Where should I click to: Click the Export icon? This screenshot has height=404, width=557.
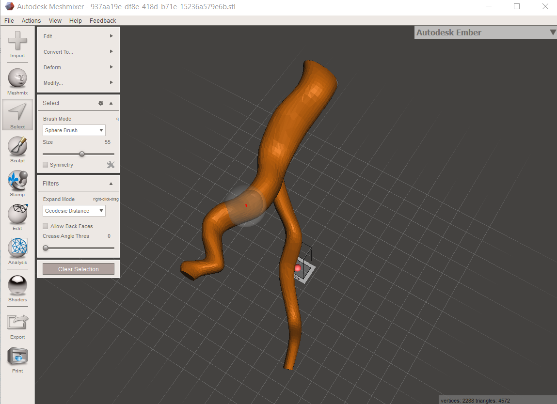(x=17, y=322)
